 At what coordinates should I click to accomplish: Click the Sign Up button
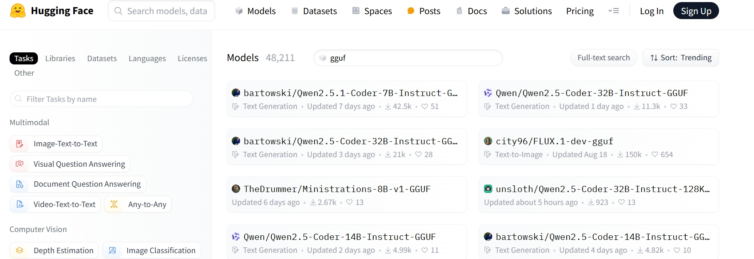pos(696,11)
